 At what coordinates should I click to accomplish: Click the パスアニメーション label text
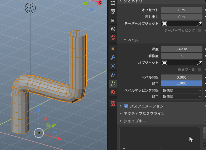[x=147, y=106]
